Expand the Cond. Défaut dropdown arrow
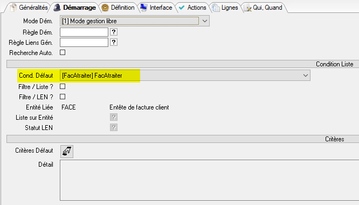 (305, 76)
